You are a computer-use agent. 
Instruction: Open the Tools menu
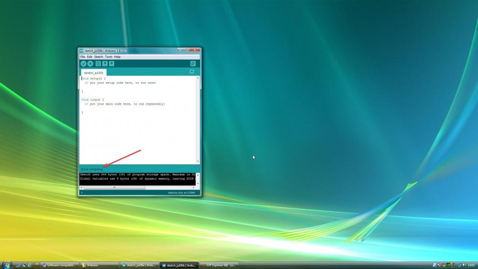click(x=109, y=57)
